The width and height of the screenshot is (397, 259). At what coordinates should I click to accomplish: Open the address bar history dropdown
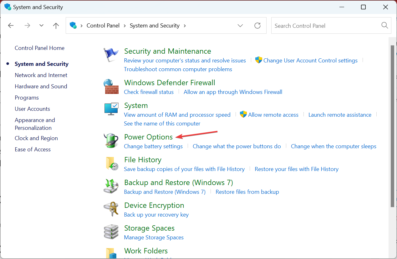pos(240,26)
